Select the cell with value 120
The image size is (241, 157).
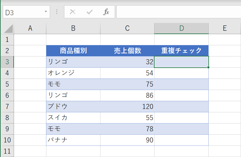click(127, 106)
